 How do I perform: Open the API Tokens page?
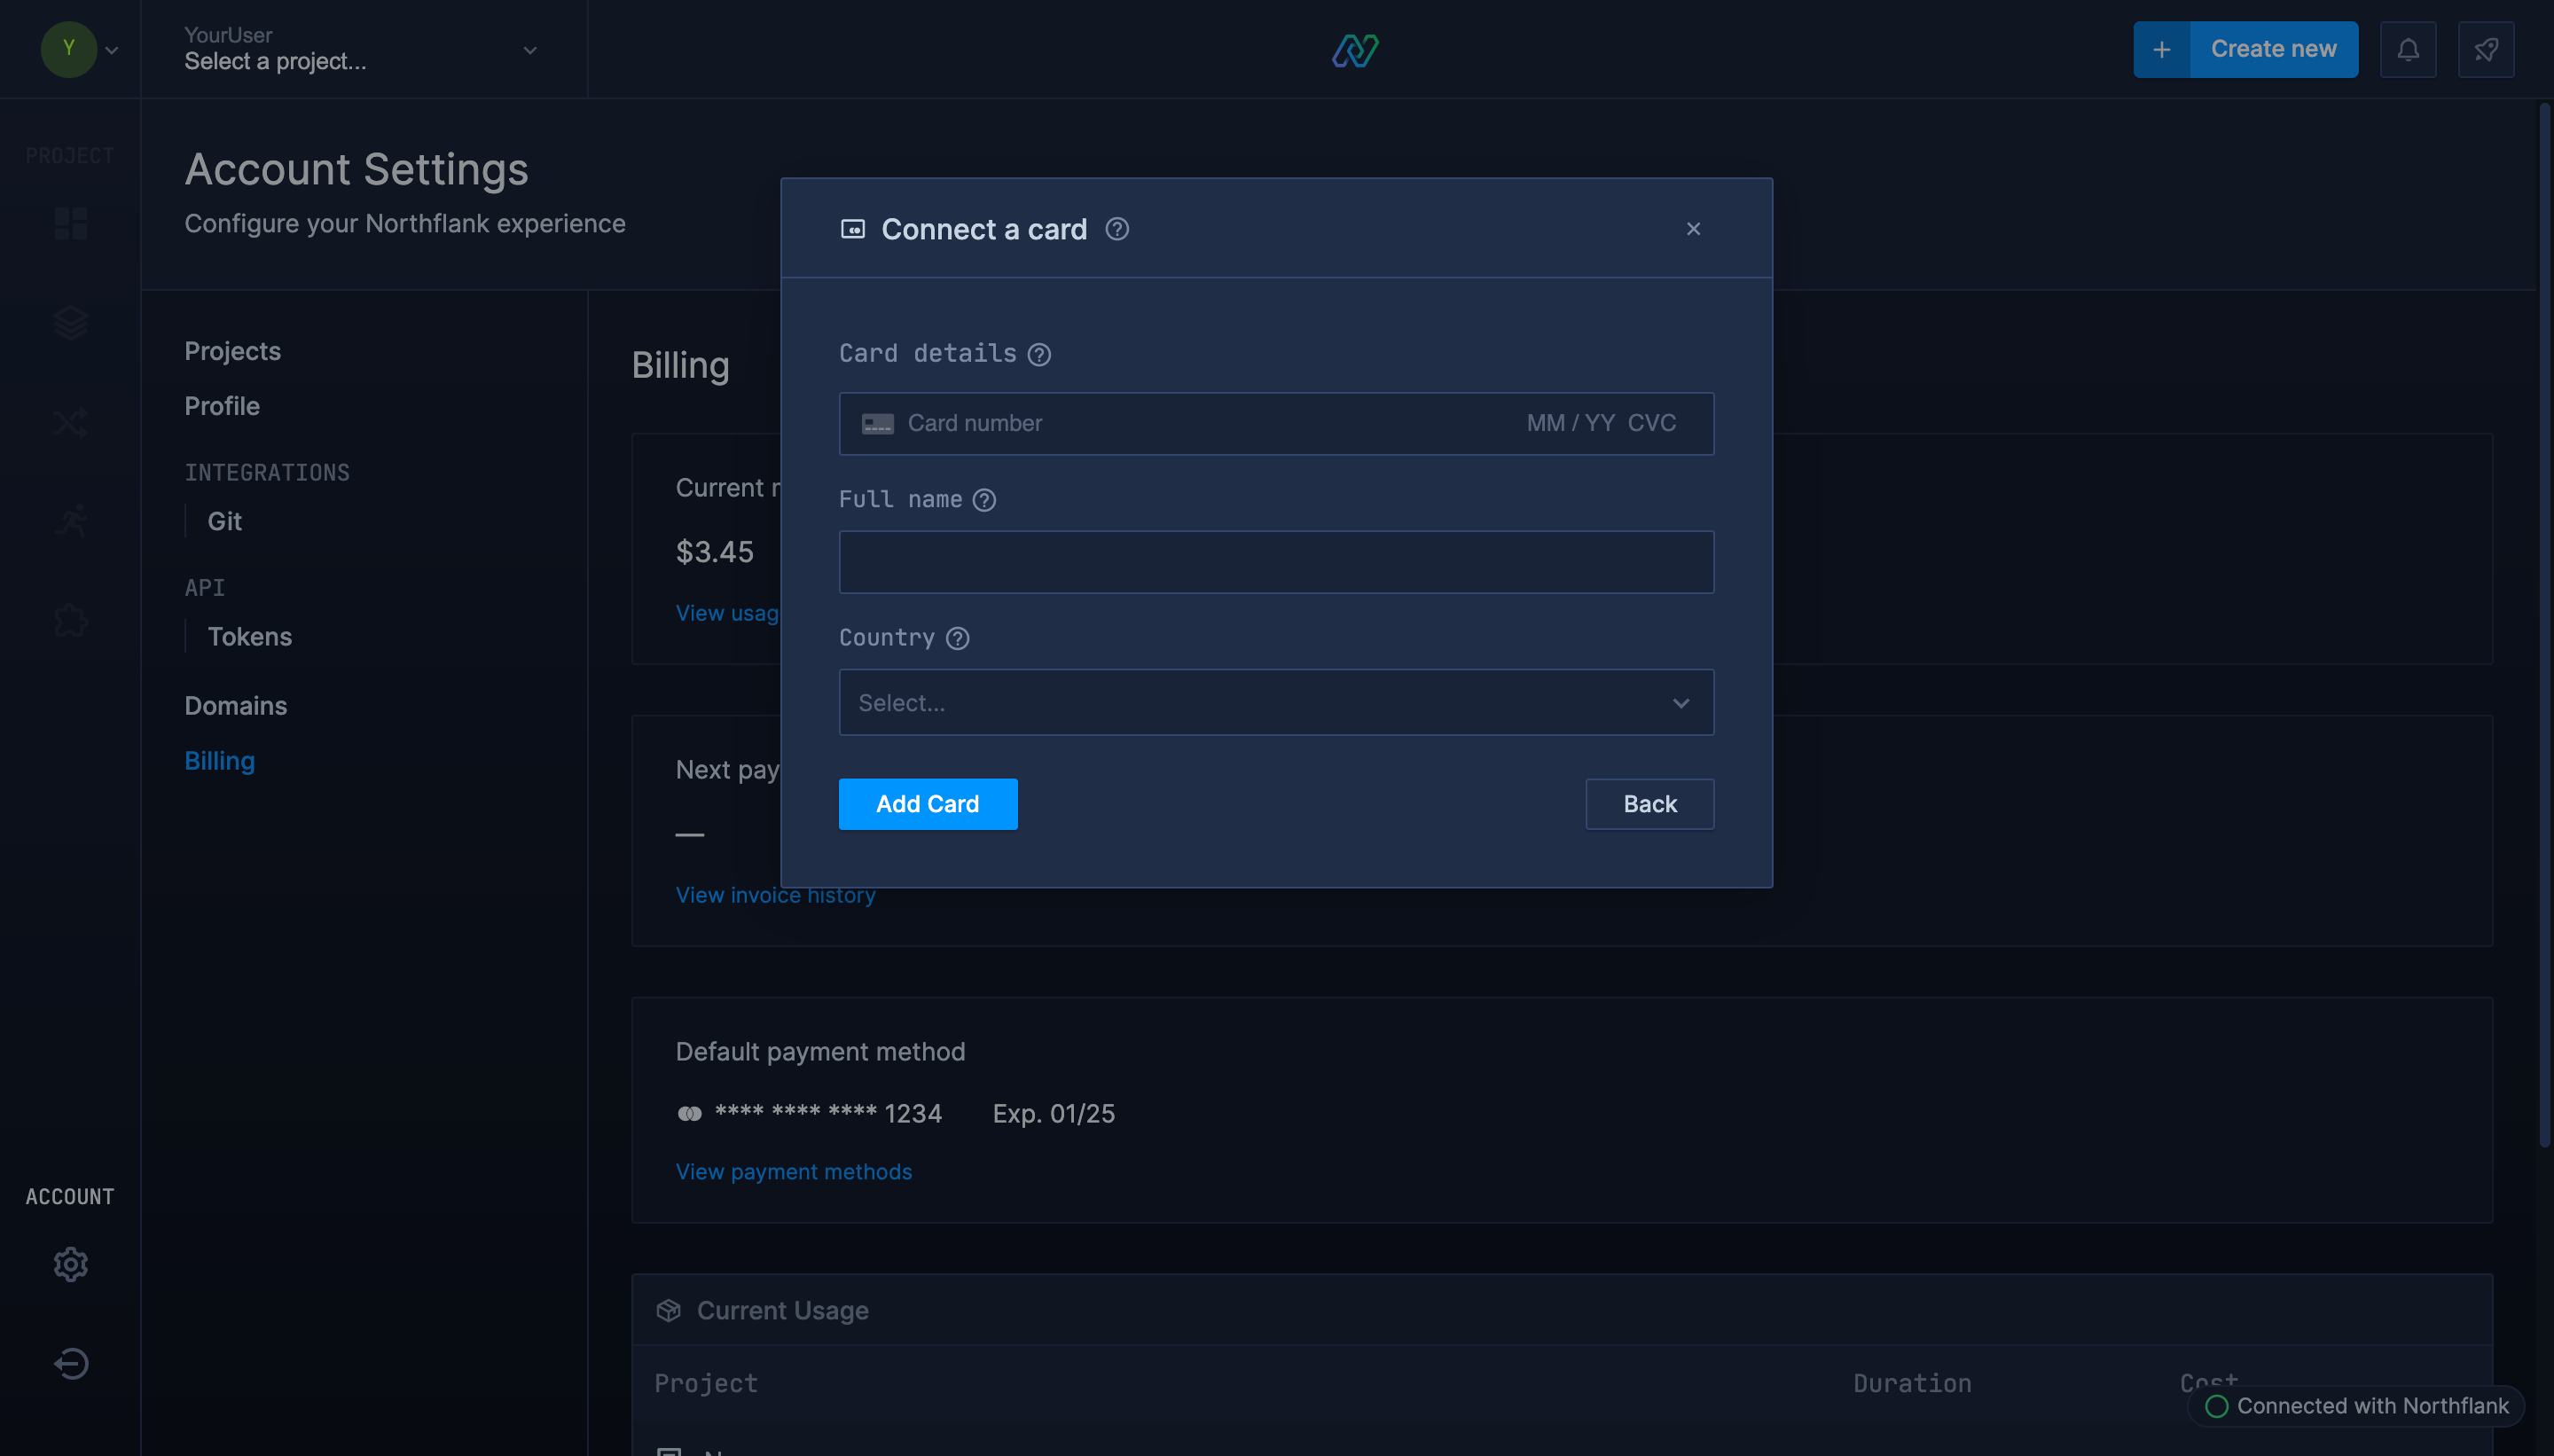point(250,636)
